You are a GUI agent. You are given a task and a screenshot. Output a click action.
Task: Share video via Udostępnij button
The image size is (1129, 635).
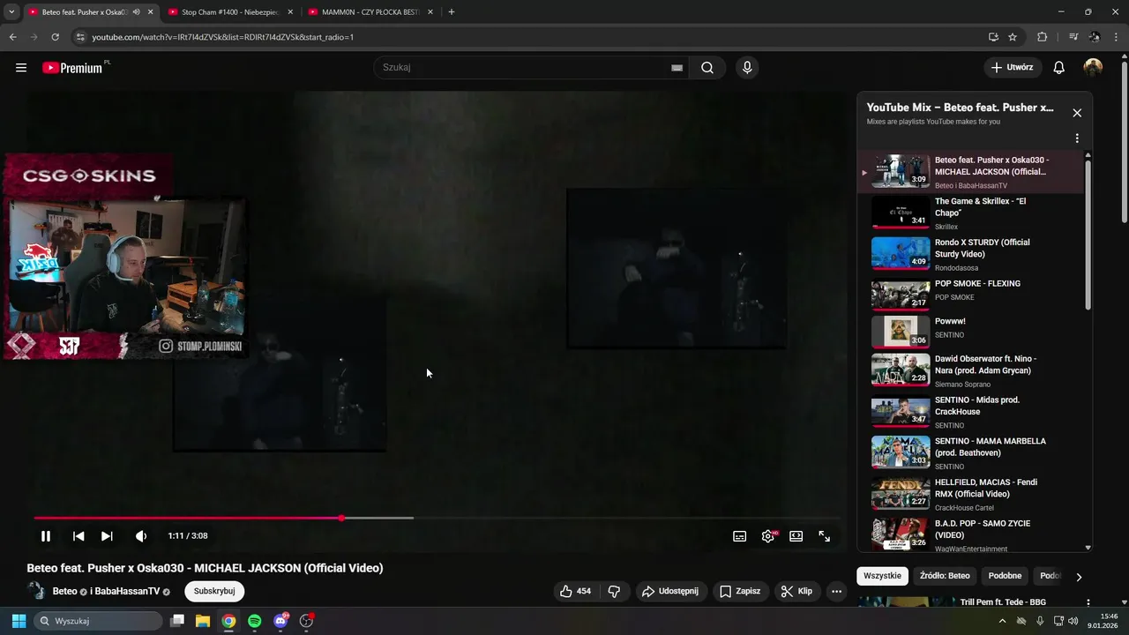click(670, 591)
